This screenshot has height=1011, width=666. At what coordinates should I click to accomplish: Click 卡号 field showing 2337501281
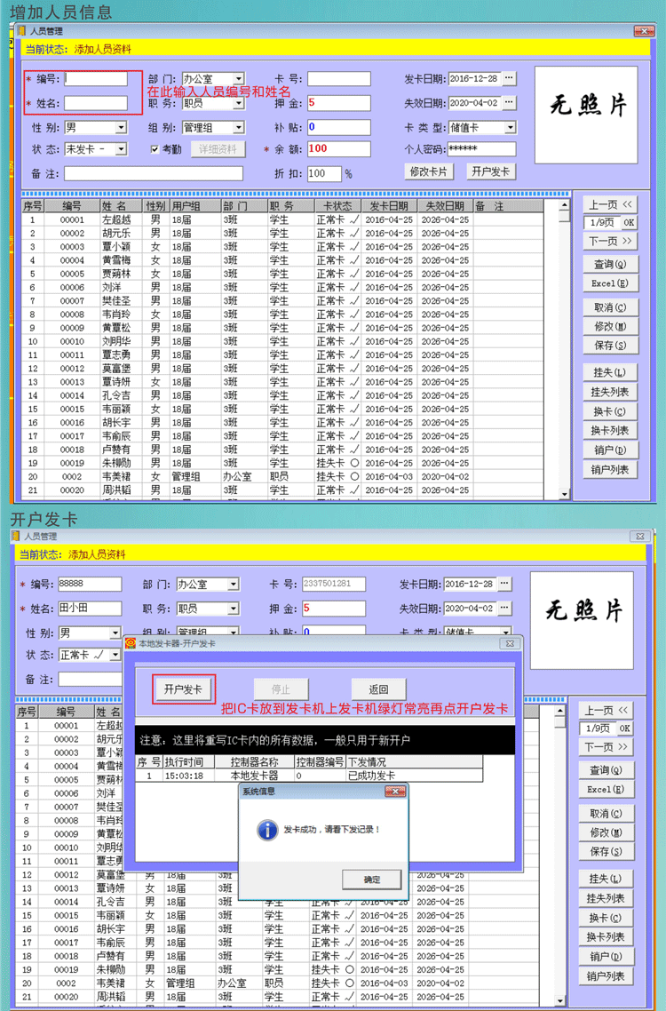pyautogui.click(x=334, y=585)
